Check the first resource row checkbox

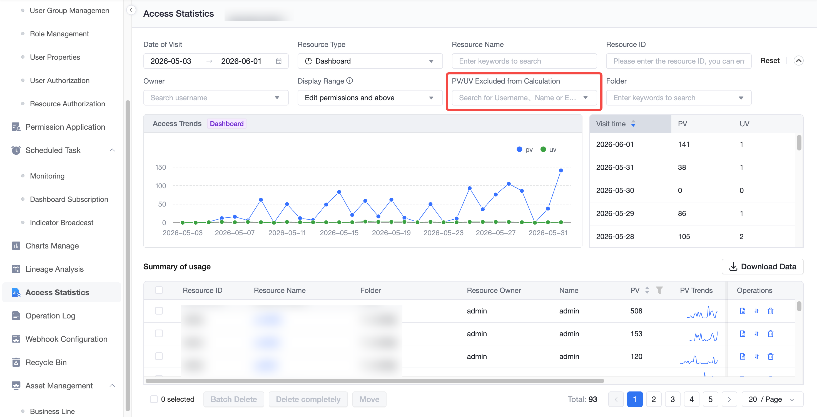coord(159,311)
